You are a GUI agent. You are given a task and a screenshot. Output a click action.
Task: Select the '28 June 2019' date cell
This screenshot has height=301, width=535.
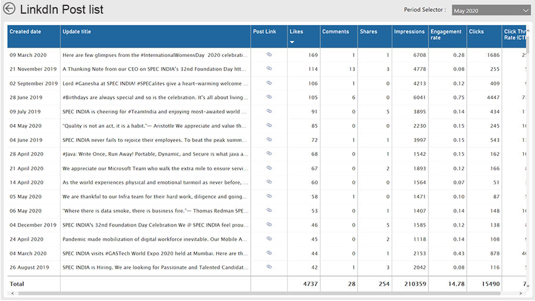click(26, 97)
